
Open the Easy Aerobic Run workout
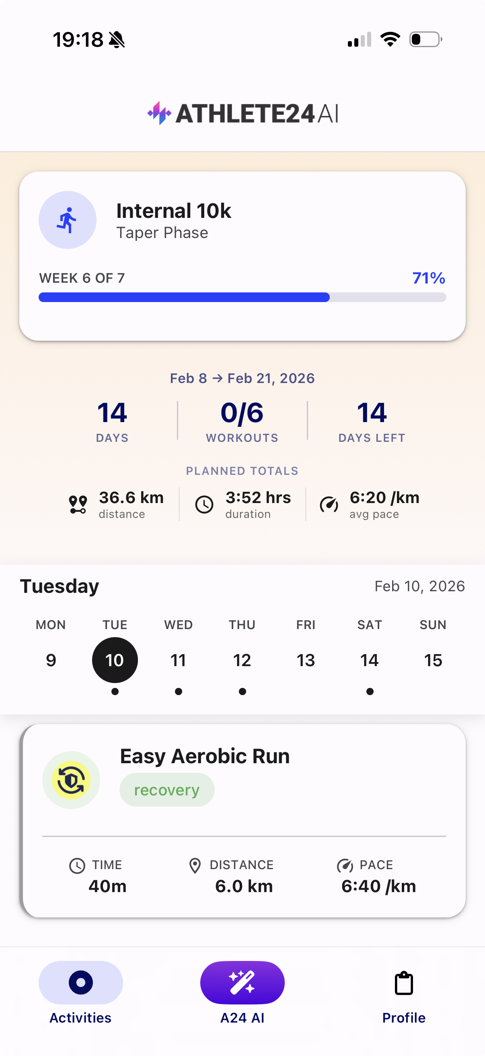(205, 756)
